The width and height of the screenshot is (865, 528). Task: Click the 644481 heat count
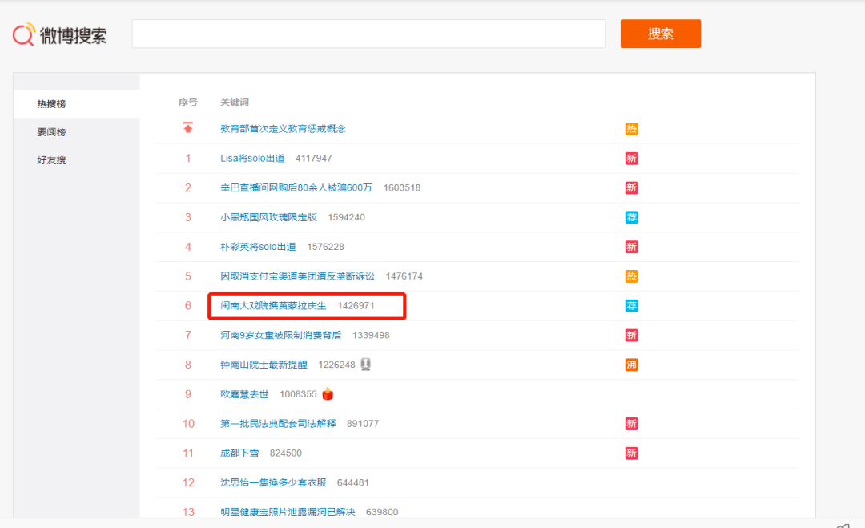353,483
